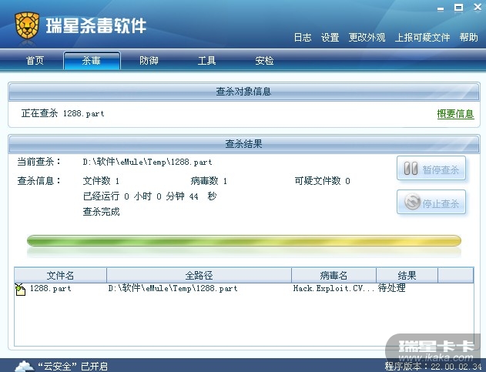Image resolution: width=486 pixels, height=372 pixels.
Task: Switch to the 杀毒 tab
Action: pyautogui.click(x=92, y=60)
